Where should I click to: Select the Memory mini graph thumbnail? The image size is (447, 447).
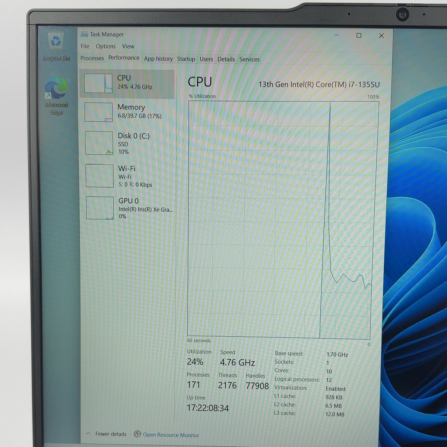[99, 112]
